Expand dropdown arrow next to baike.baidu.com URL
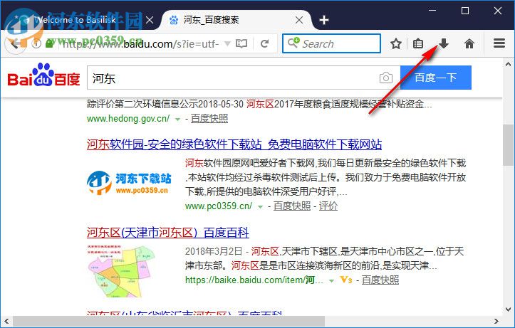Image resolution: width=515 pixels, height=328 pixels. point(332,281)
